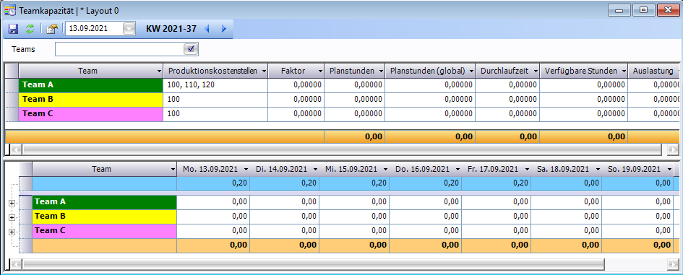Open the date picker dropdown
The image size is (683, 275).
click(x=129, y=29)
